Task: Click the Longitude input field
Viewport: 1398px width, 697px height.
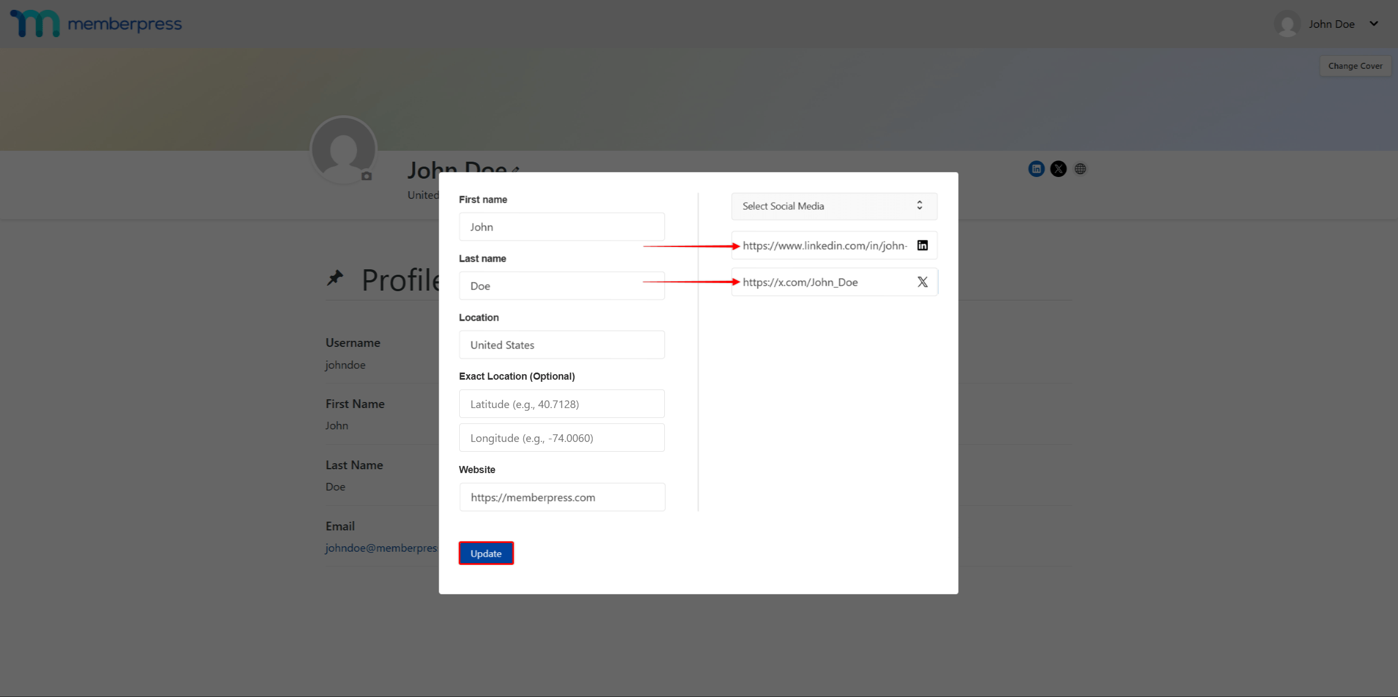Action: pos(561,438)
